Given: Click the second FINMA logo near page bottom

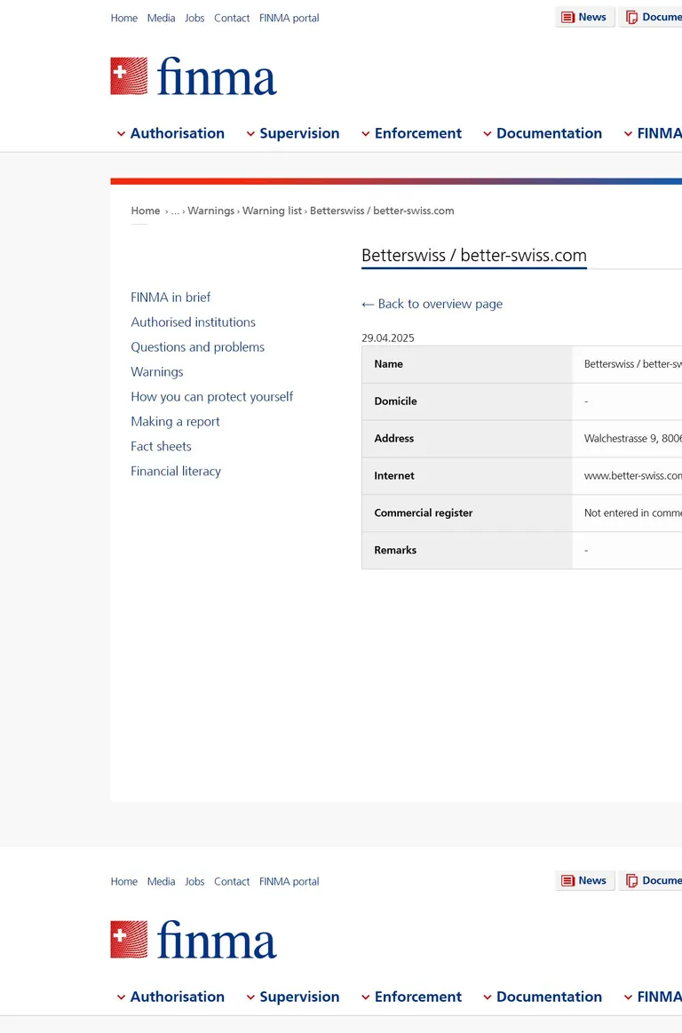Looking at the screenshot, I should point(194,940).
